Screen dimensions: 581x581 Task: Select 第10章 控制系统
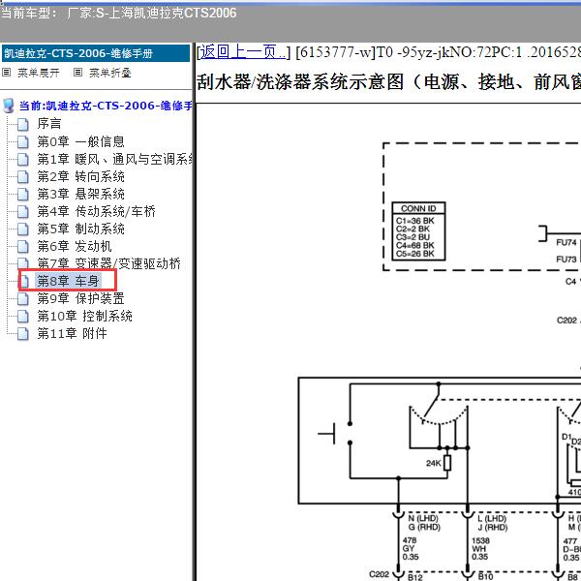pos(85,316)
